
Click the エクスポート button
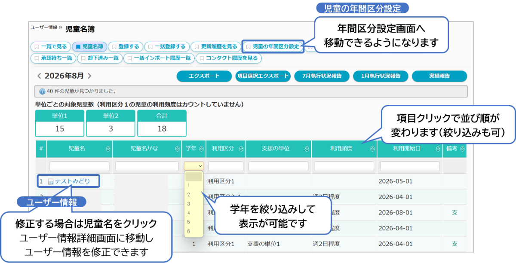coord(204,76)
